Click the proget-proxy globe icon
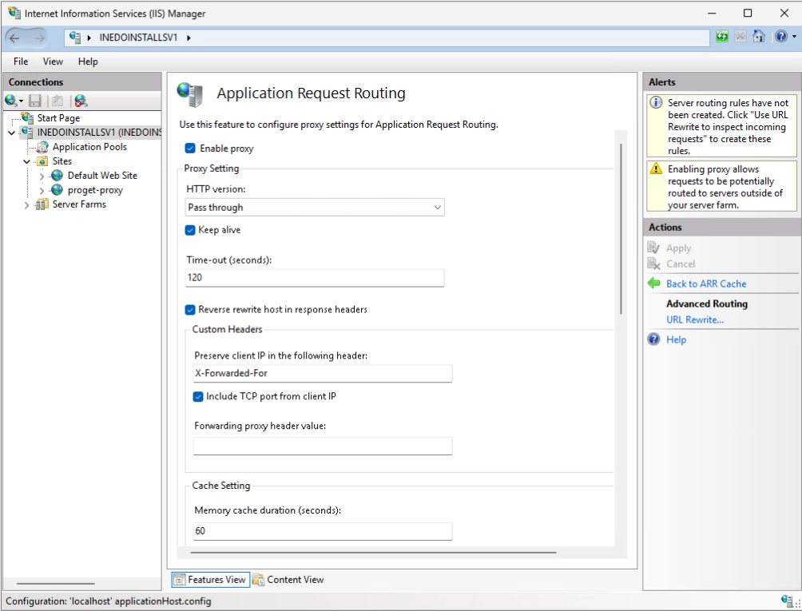802x611 pixels. coord(57,190)
